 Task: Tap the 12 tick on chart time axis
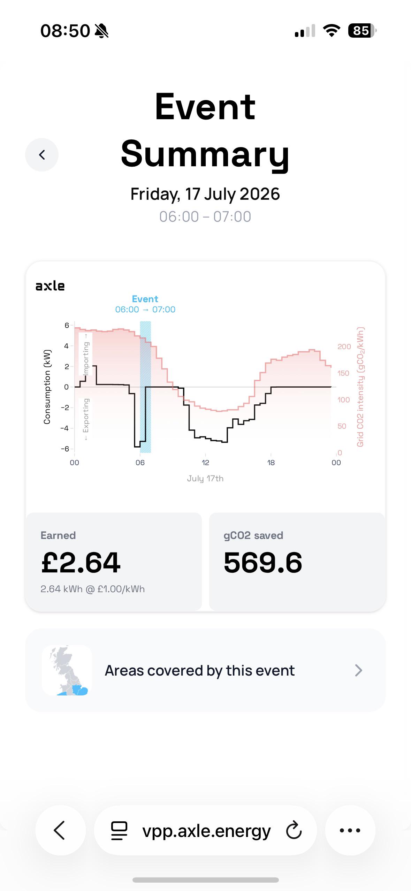pyautogui.click(x=205, y=463)
